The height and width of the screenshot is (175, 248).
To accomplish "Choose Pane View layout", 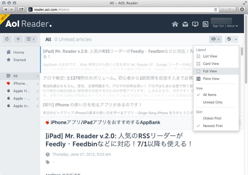I will pyautogui.click(x=216, y=79).
